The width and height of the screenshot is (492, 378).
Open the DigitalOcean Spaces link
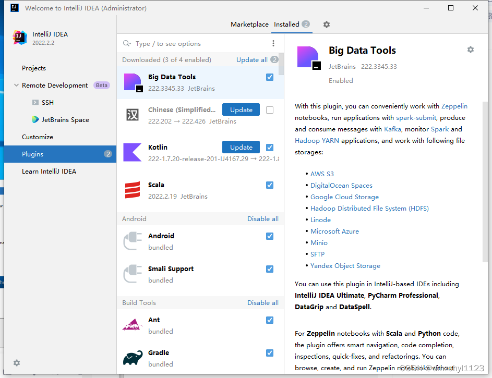tap(341, 186)
